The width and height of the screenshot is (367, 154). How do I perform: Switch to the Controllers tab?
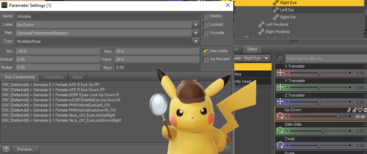(54, 77)
